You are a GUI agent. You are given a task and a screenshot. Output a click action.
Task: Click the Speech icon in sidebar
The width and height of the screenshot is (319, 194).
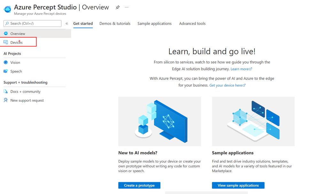click(x=6, y=71)
